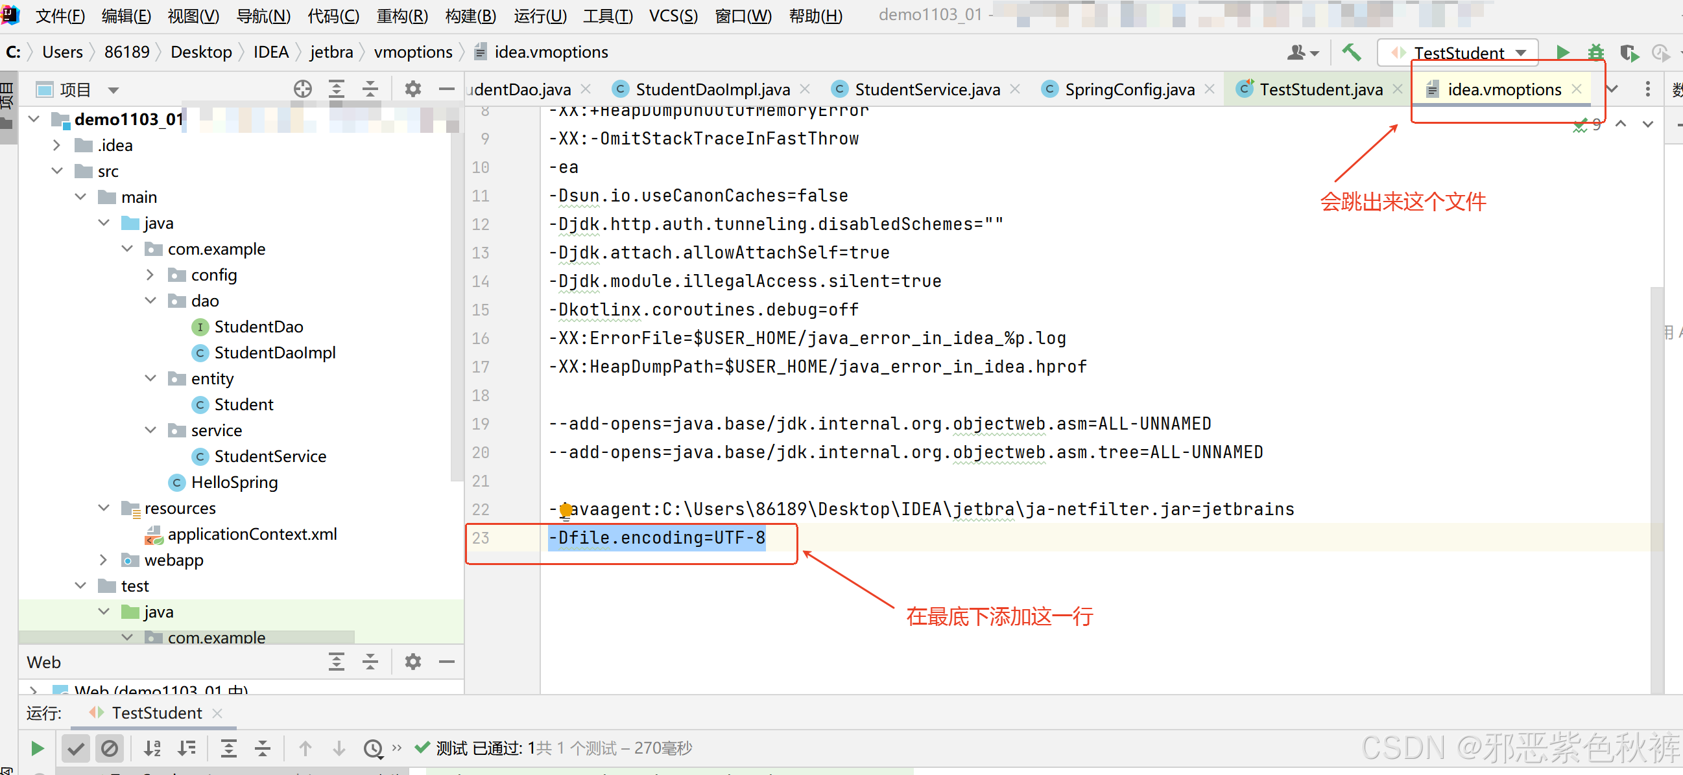This screenshot has height=775, width=1683.
Task: Click the green Run button in toolbar
Action: pos(1562,52)
